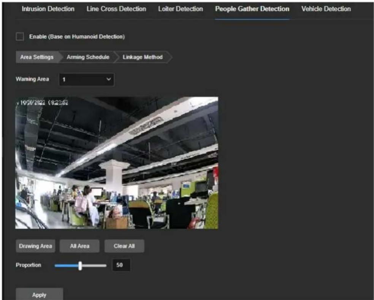Open the Vehicle Detection tab
This screenshot has width=374, height=300.
coord(326,9)
